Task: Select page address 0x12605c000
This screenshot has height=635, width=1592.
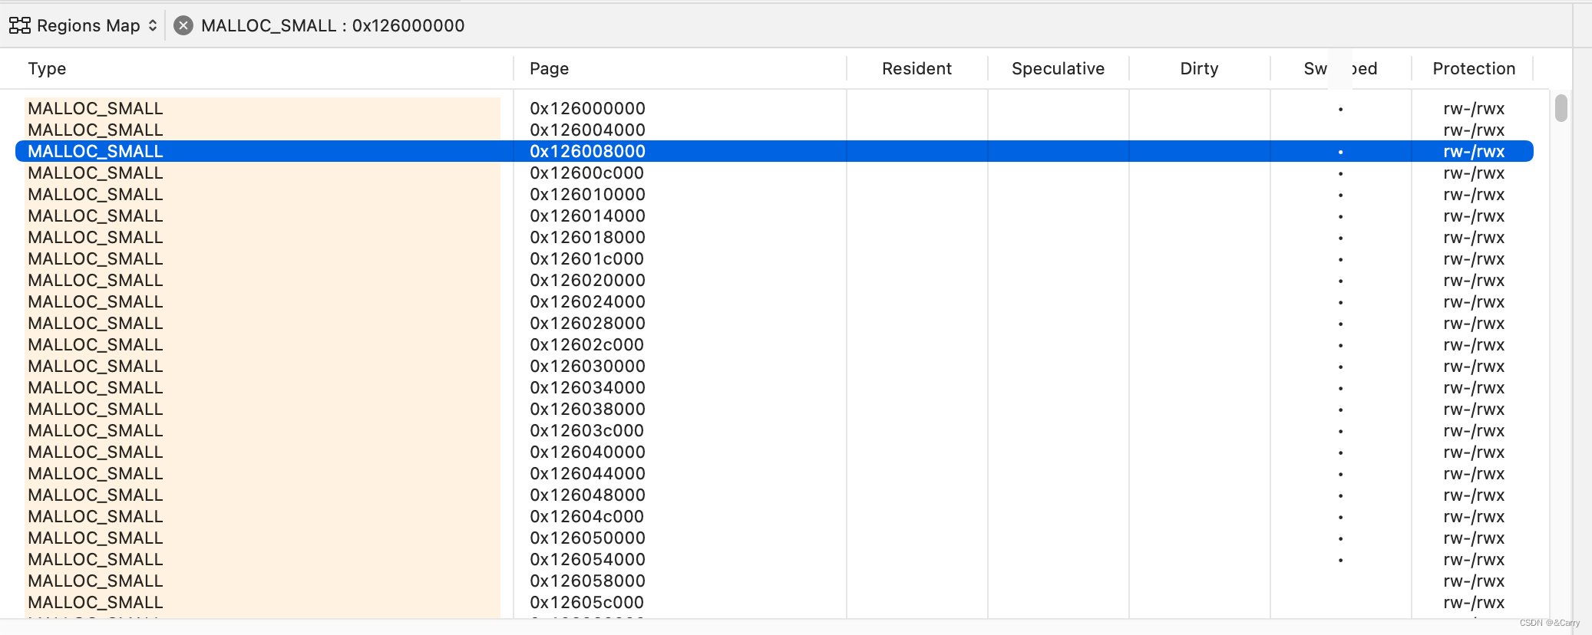Action: pos(586,602)
